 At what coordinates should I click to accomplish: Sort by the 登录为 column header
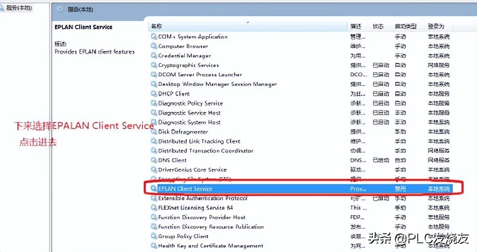tap(436, 26)
